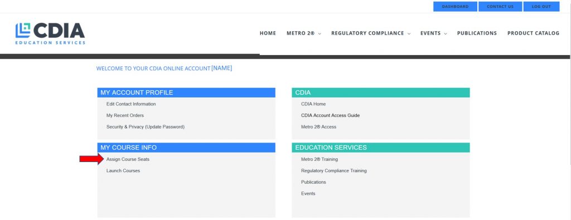
Task: Click Events under Education Services
Action: point(308,193)
